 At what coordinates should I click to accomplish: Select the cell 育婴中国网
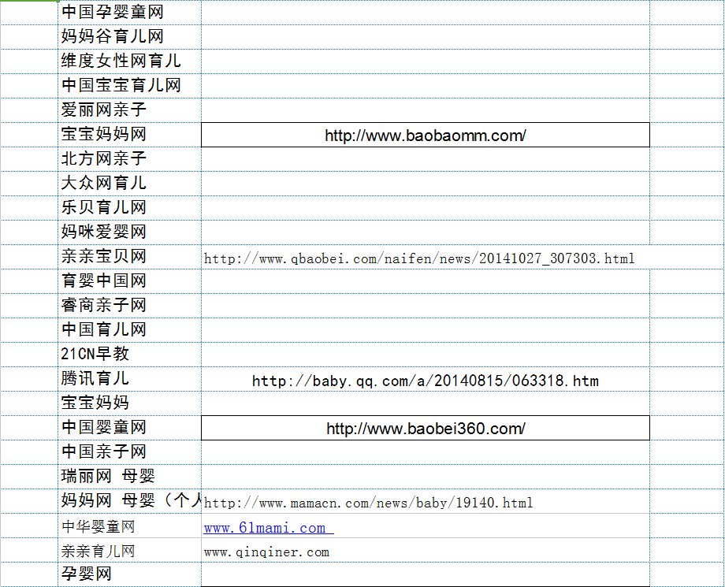tap(129, 281)
